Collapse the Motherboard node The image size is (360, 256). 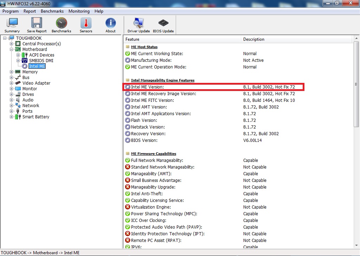pos(11,49)
